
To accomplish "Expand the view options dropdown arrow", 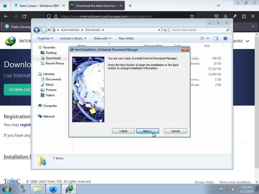I will click(x=208, y=38).
